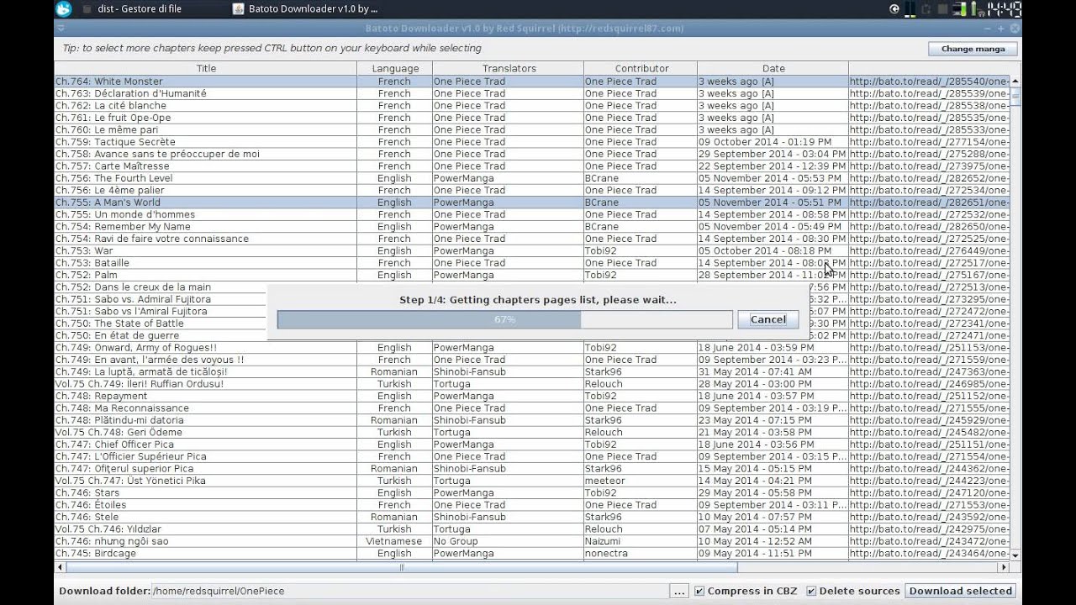Select row Ch.747: L'Officier Supérieur Pica
The height and width of the screenshot is (605, 1076).
532,456
